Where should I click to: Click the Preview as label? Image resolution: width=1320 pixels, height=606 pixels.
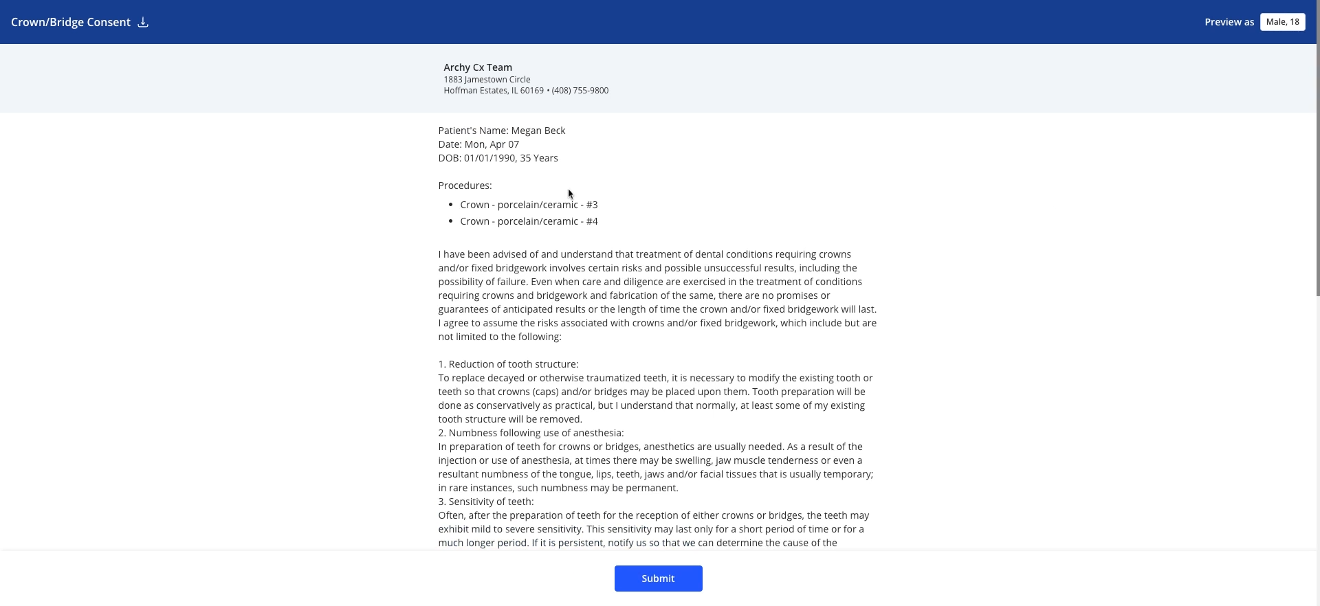point(1229,22)
